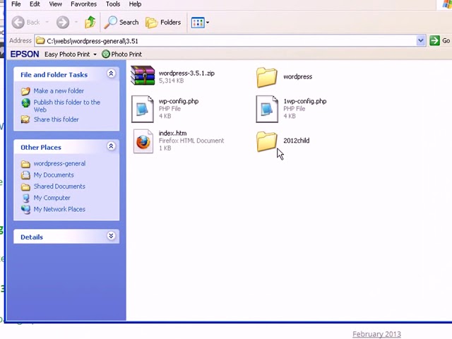452x339 pixels.
Task: Expand the Details panel
Action: point(111,236)
